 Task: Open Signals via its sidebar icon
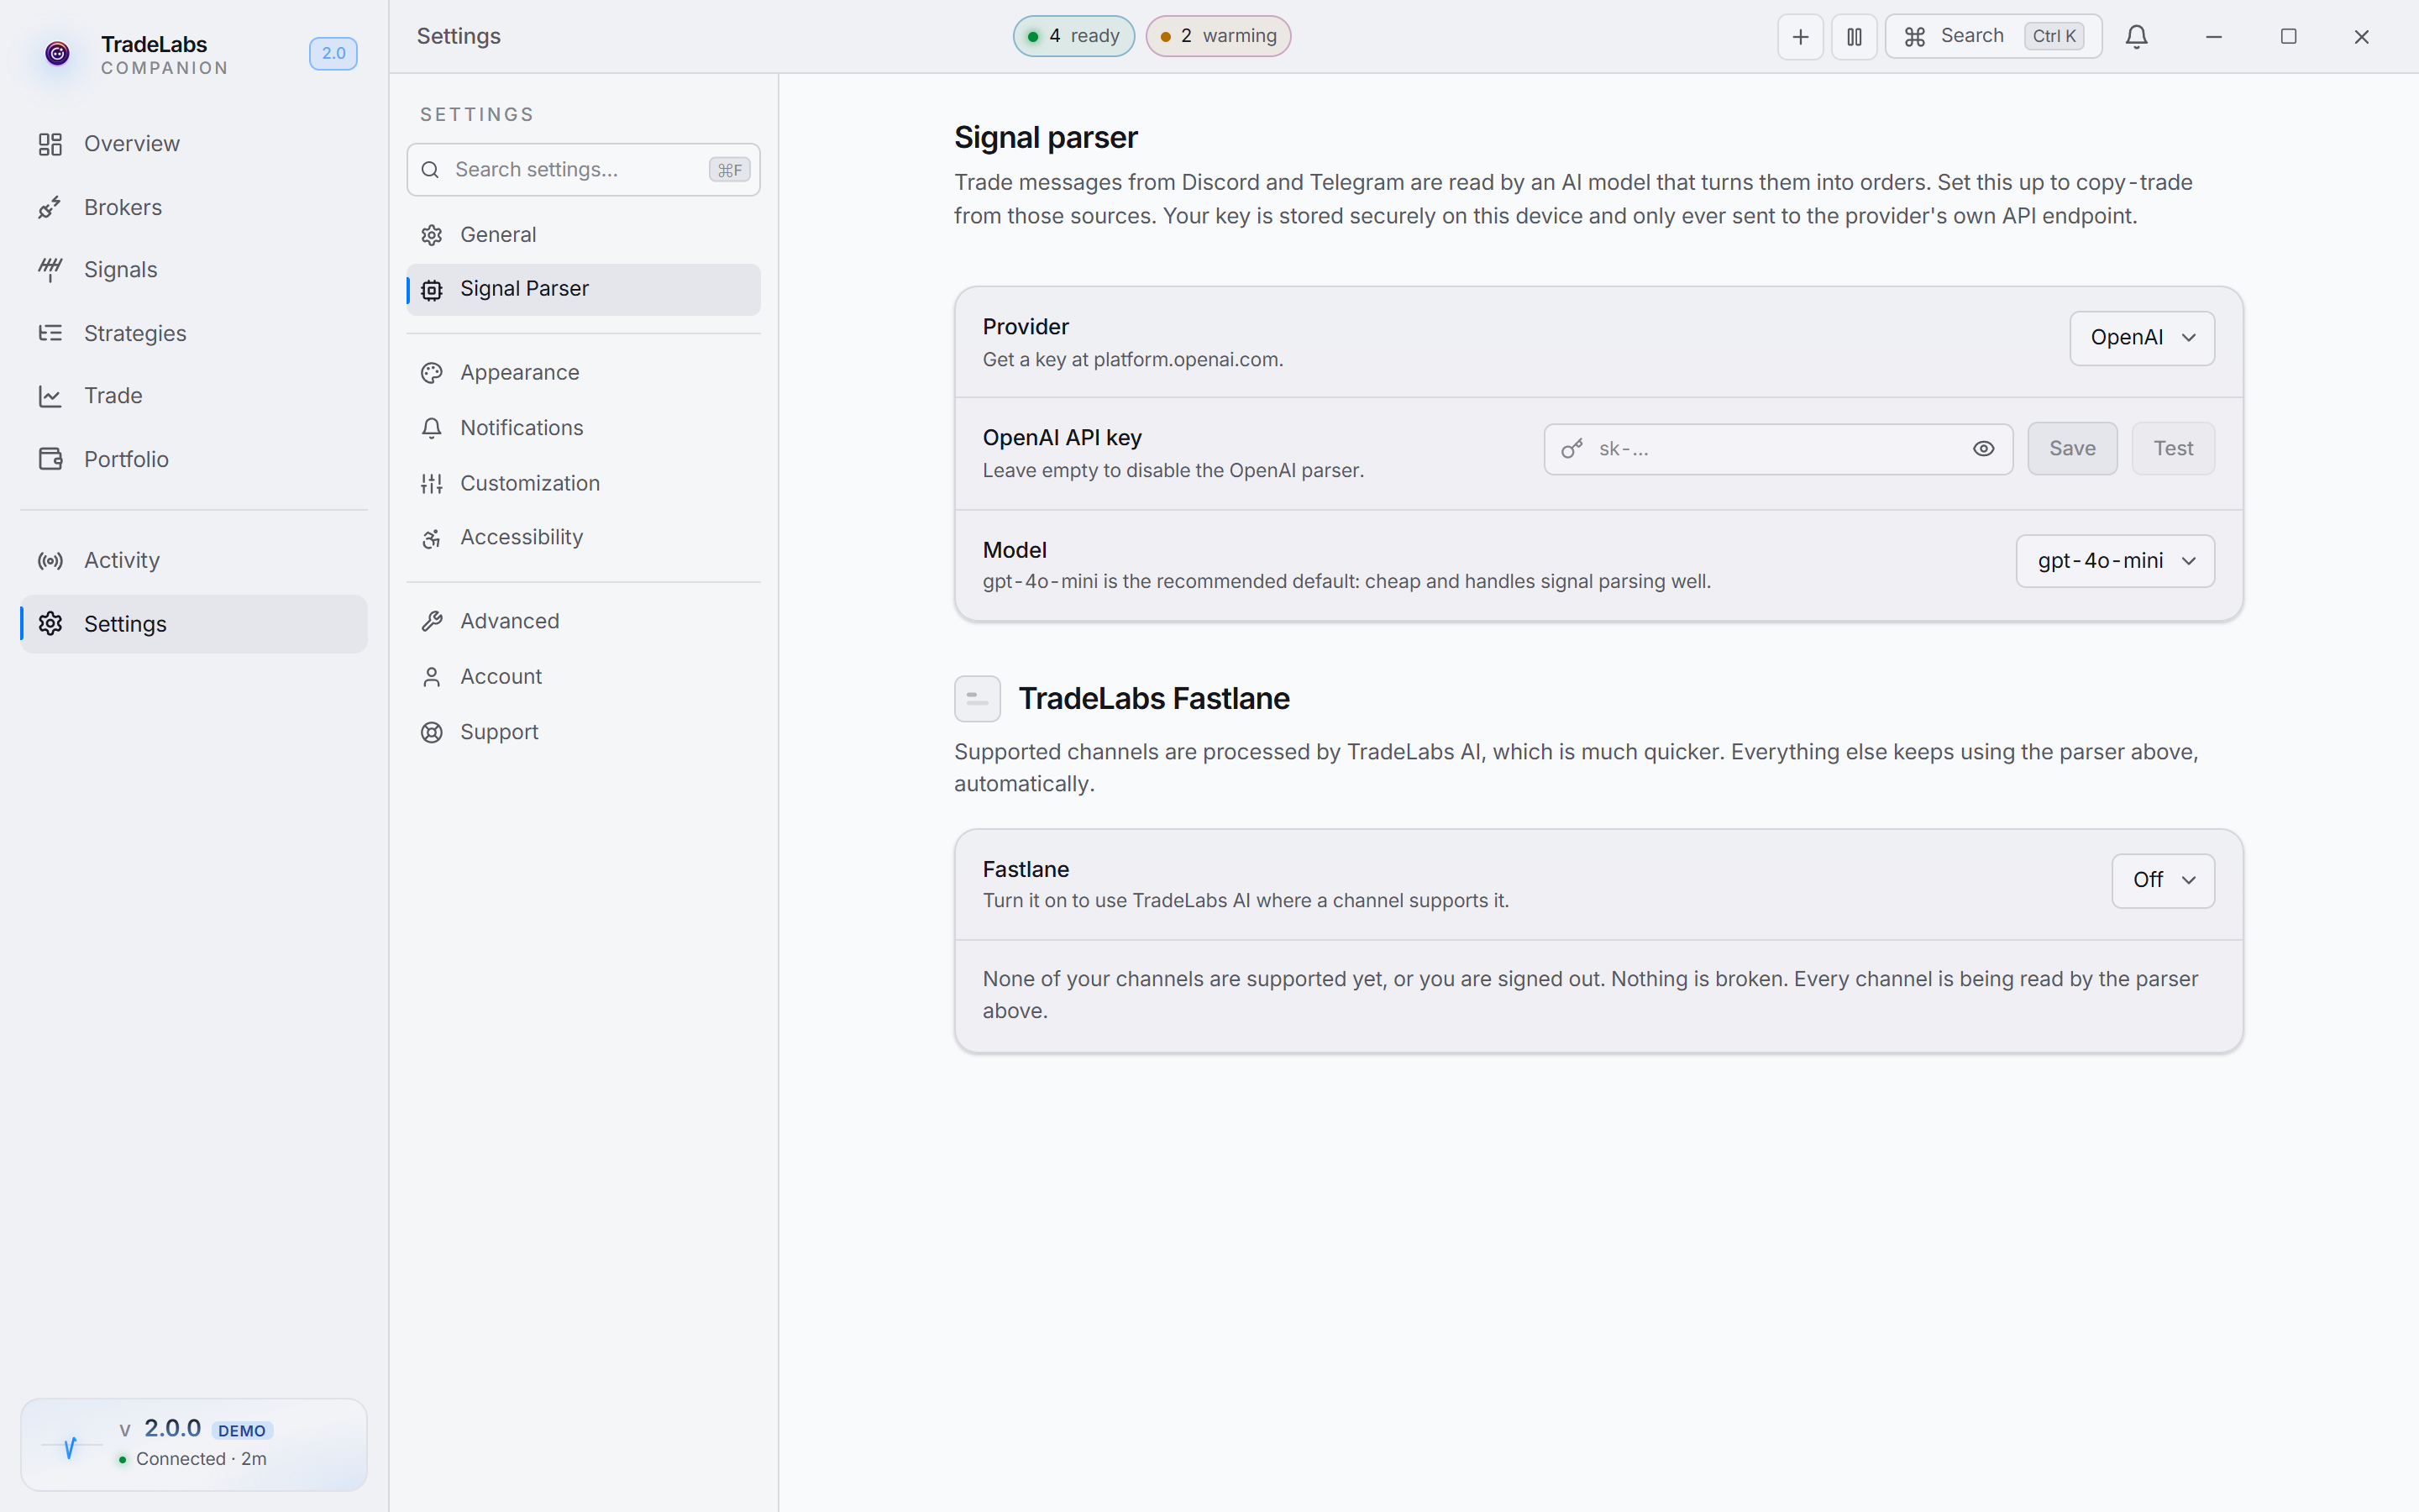(50, 270)
